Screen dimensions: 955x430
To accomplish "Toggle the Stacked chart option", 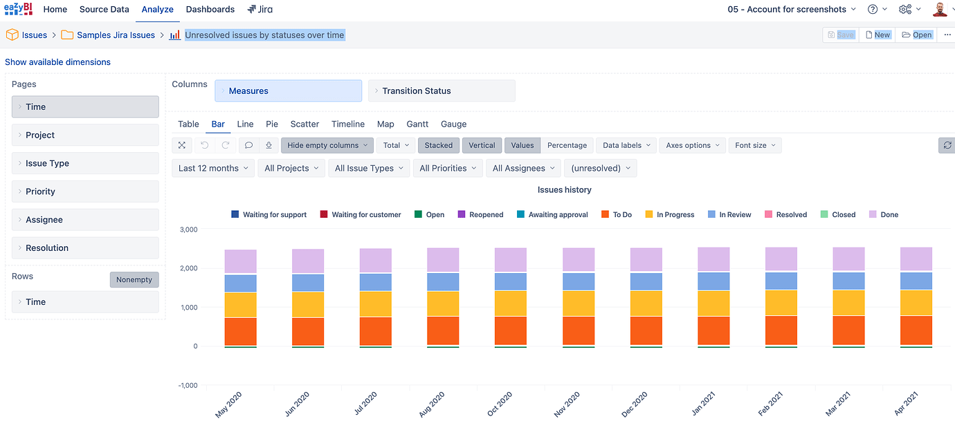I will pos(438,145).
